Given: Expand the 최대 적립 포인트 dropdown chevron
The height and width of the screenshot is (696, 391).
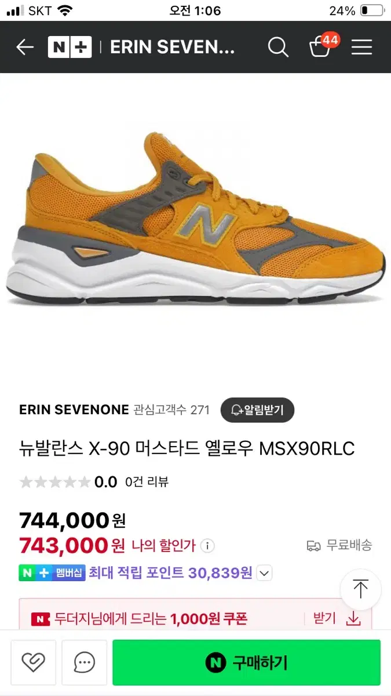Looking at the screenshot, I should point(264,573).
